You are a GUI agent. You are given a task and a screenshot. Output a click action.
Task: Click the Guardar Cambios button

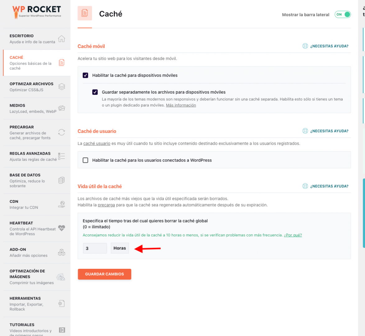pyautogui.click(x=104, y=274)
